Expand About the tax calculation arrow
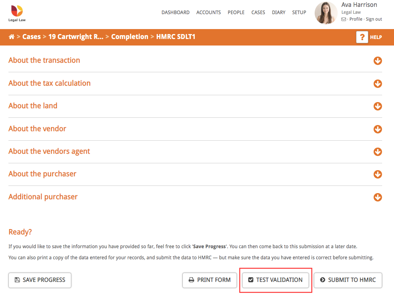This screenshot has height=296, width=394. (x=378, y=84)
